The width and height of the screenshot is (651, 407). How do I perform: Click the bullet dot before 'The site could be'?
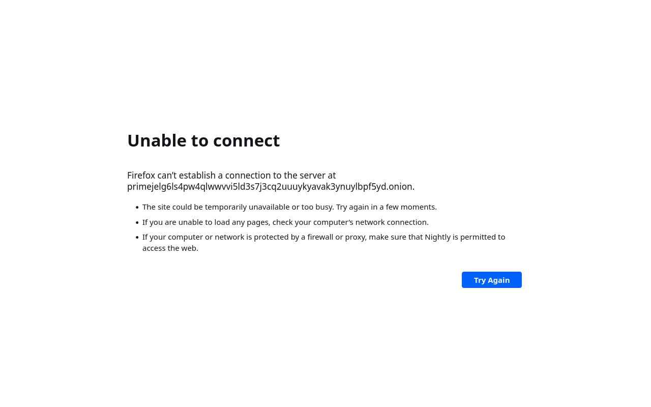137,208
